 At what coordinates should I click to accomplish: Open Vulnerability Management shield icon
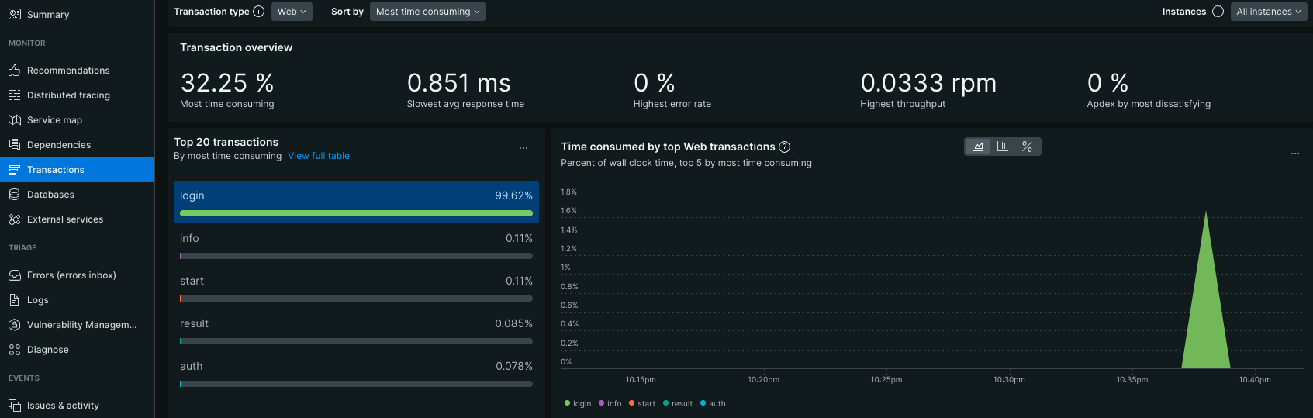click(x=14, y=325)
